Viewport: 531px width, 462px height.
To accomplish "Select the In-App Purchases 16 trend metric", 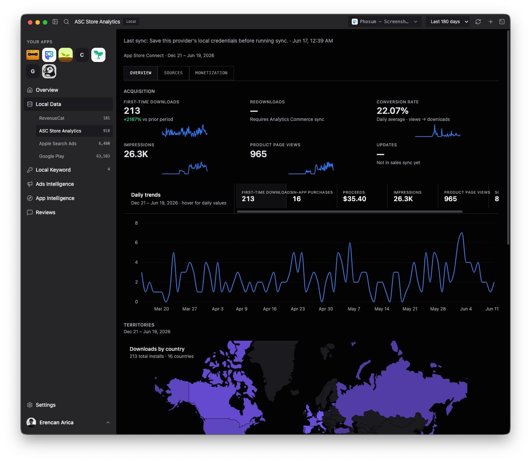I will tap(312, 196).
